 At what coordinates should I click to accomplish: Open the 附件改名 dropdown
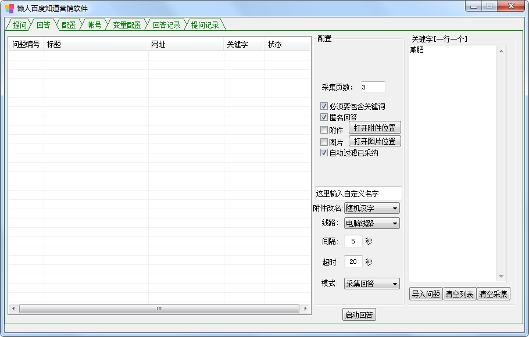coord(372,208)
